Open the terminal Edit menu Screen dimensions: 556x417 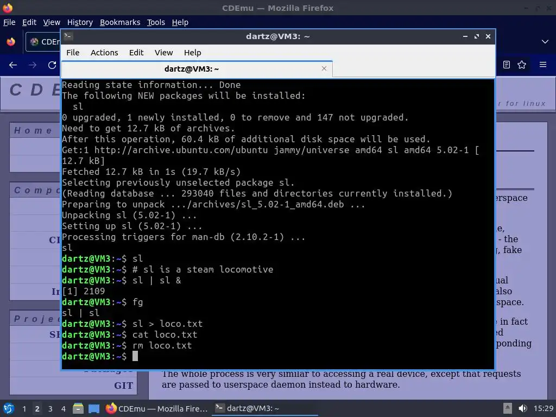(136, 53)
